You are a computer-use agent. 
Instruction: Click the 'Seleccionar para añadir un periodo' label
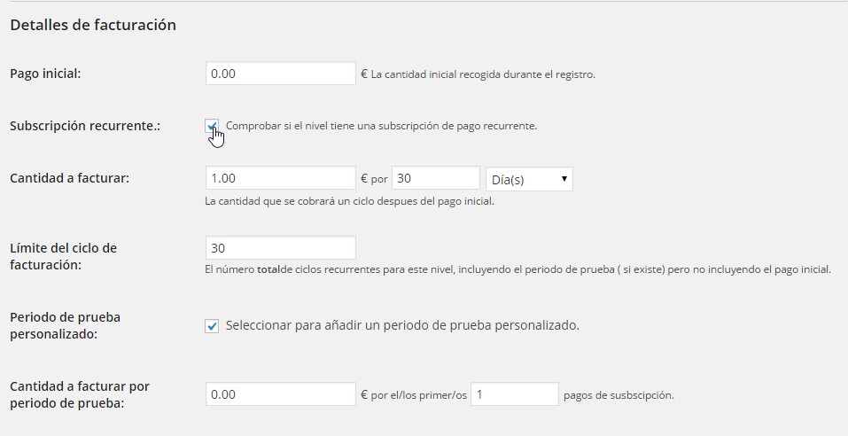pyautogui.click(x=402, y=325)
